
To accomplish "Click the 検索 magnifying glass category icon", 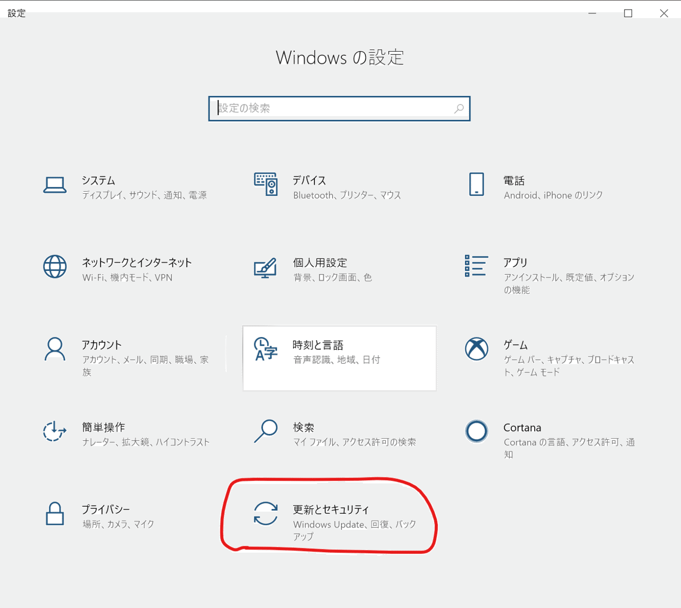I will tap(265, 431).
